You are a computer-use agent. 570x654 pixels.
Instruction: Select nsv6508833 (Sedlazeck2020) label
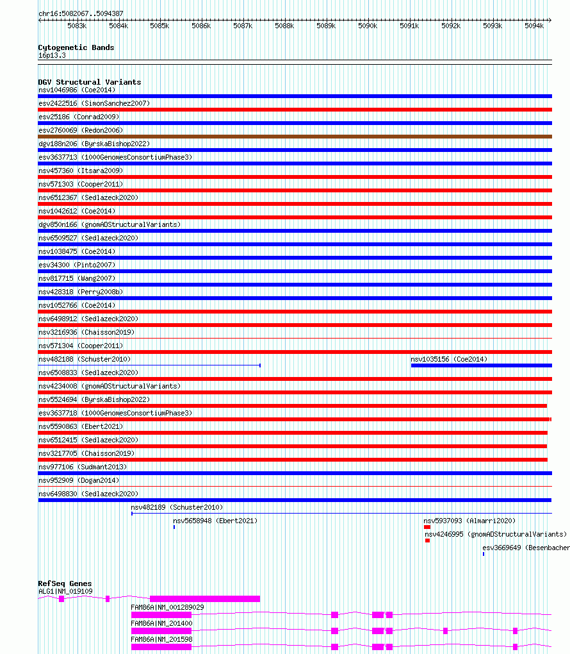[88, 373]
